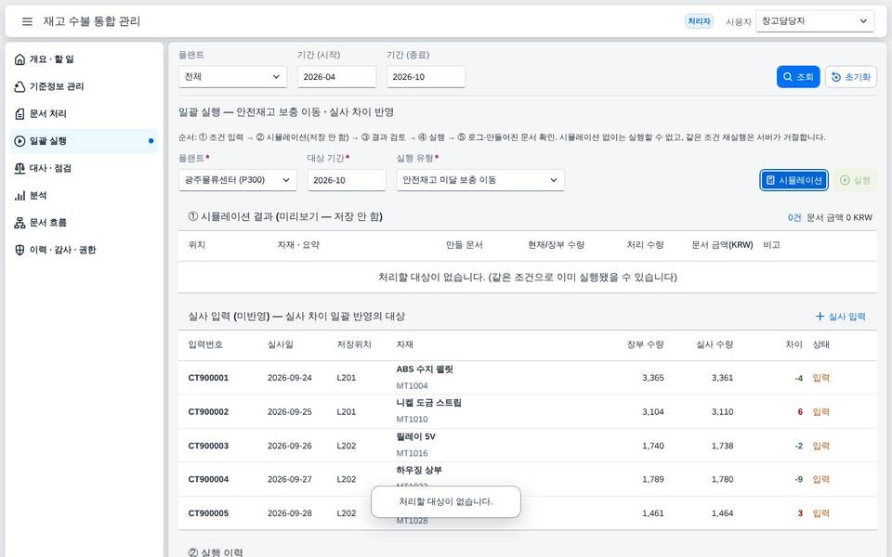Click the home icon next to 개요 · 할 일
The width and height of the screenshot is (892, 557).
tap(20, 59)
